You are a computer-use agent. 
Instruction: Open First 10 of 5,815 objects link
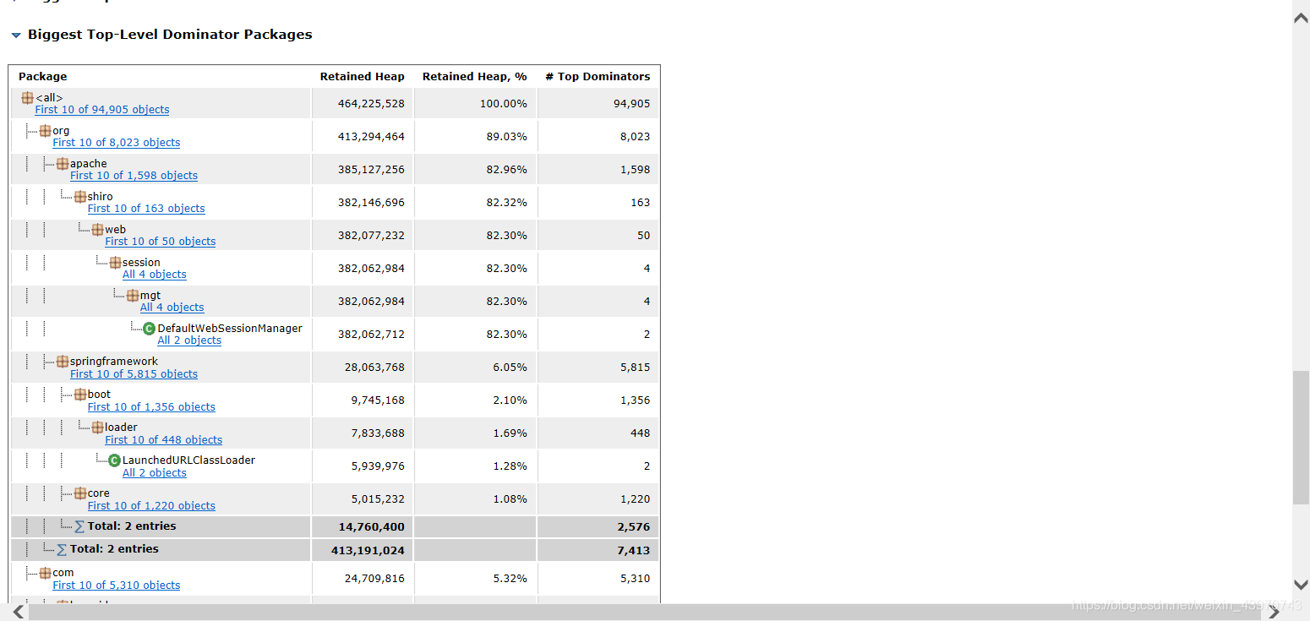pyautogui.click(x=134, y=374)
